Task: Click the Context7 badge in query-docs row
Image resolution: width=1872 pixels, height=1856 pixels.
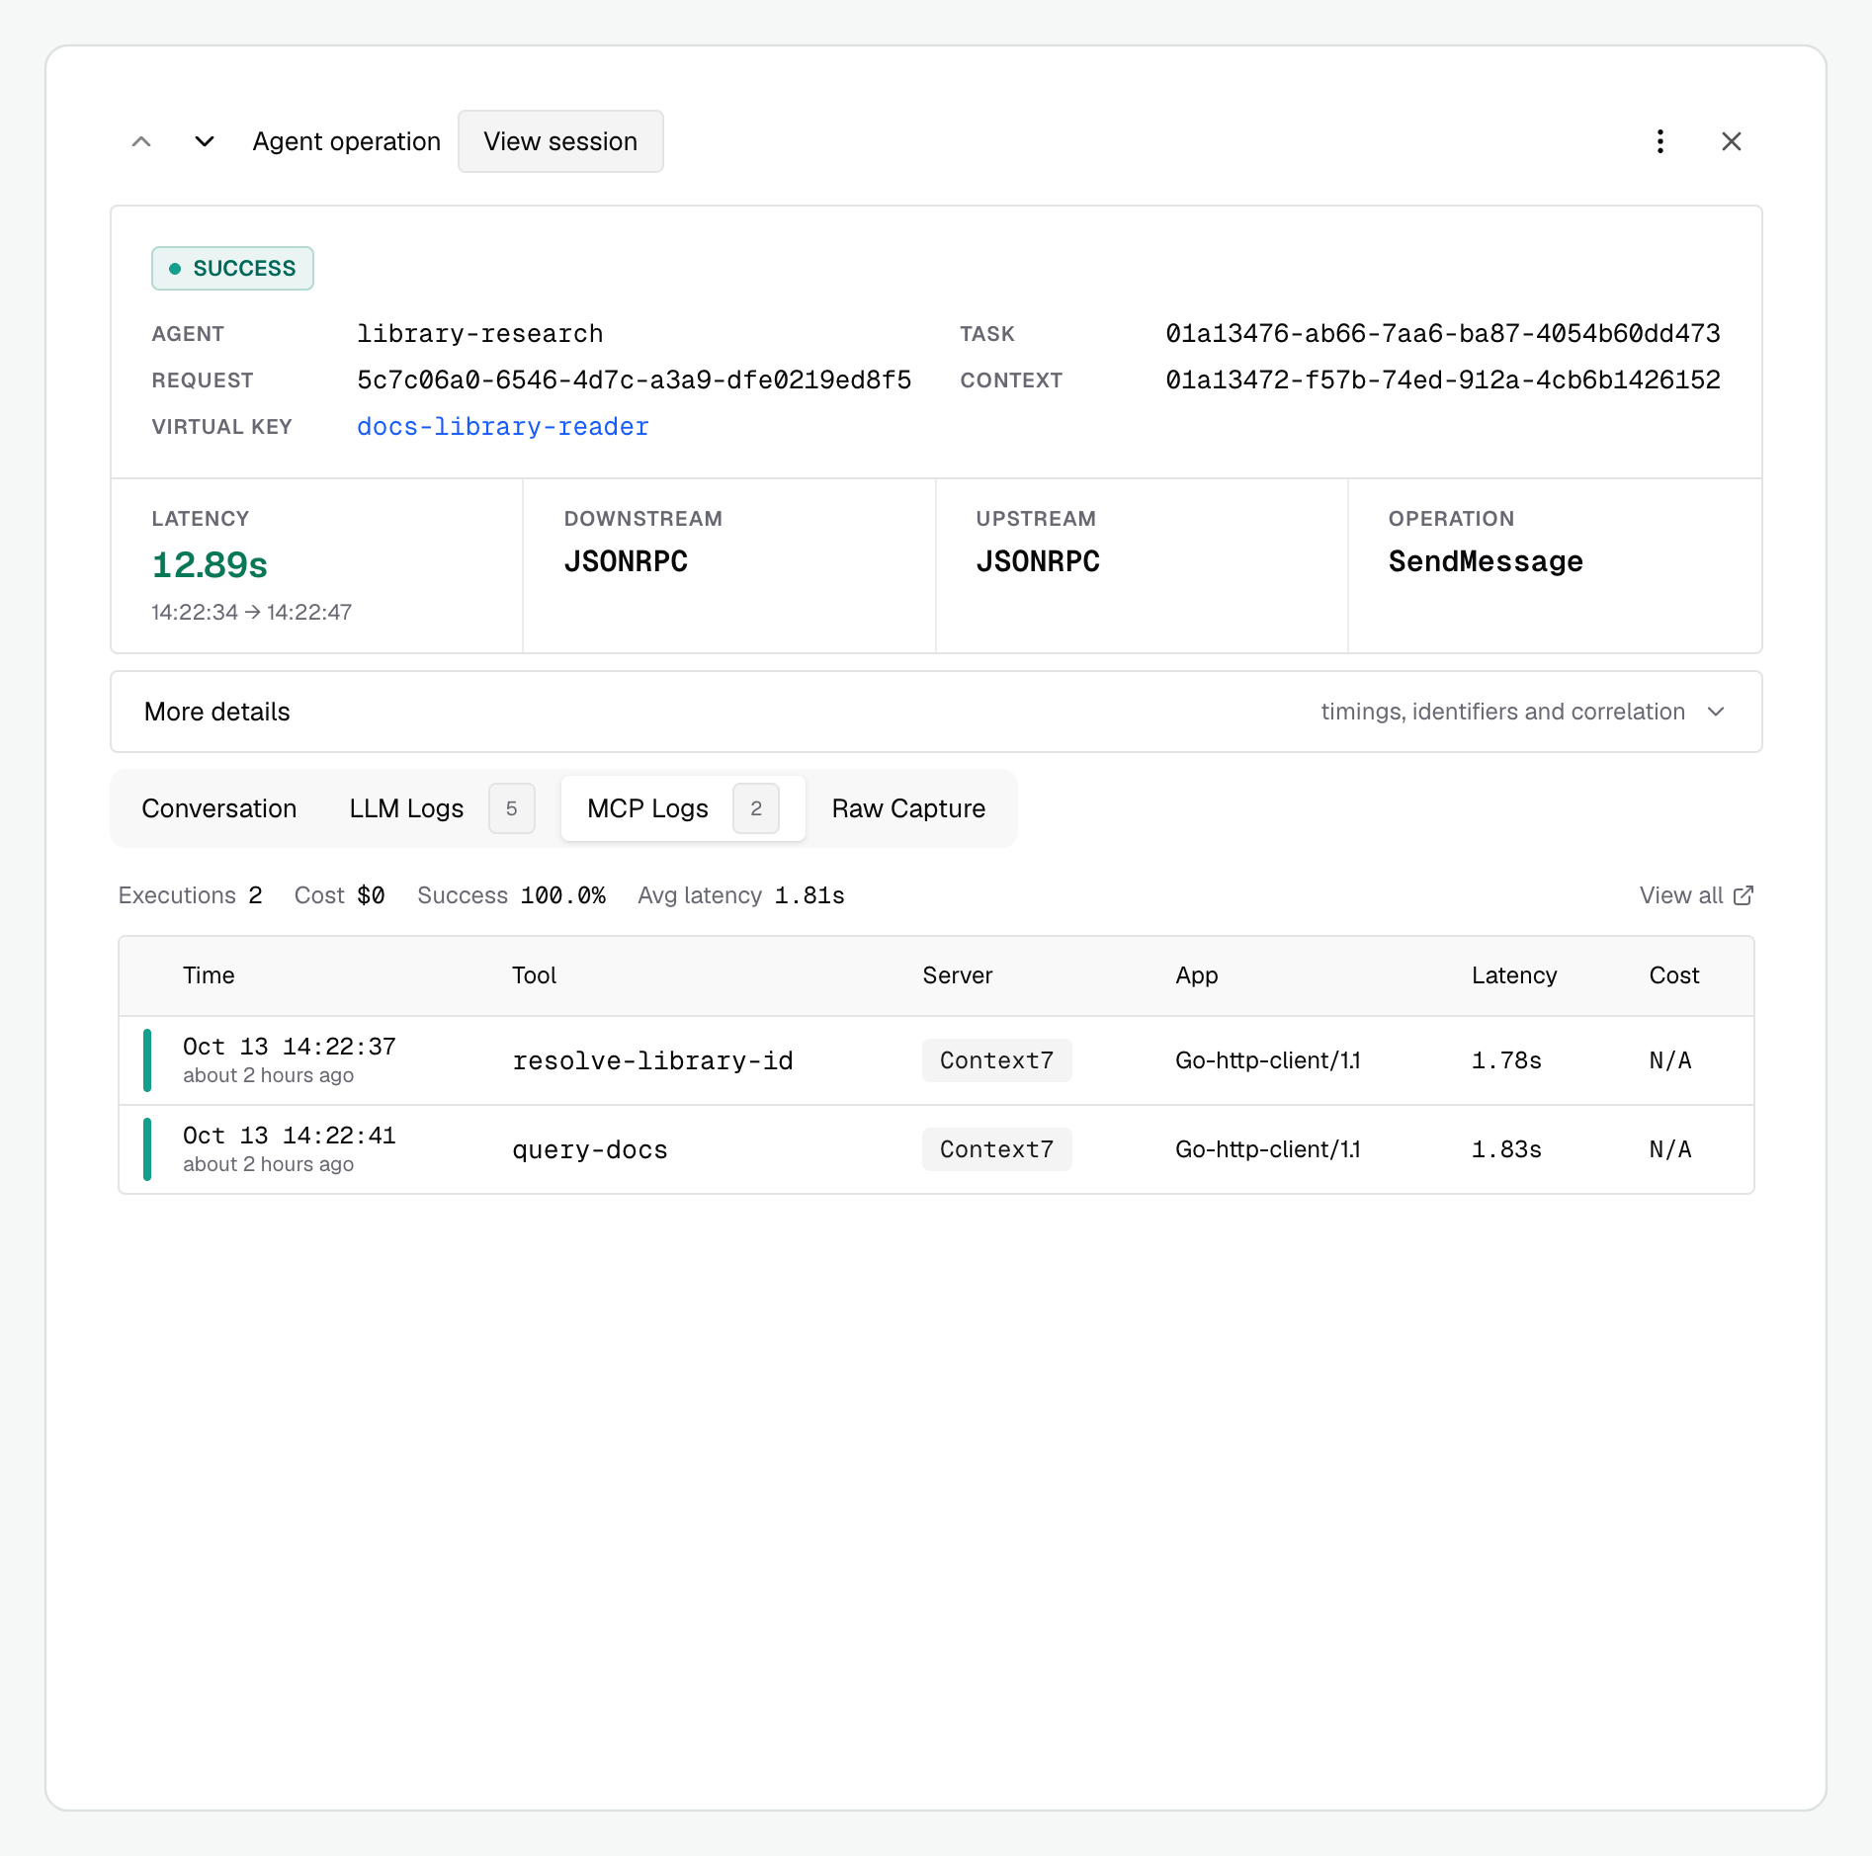Action: (996, 1149)
